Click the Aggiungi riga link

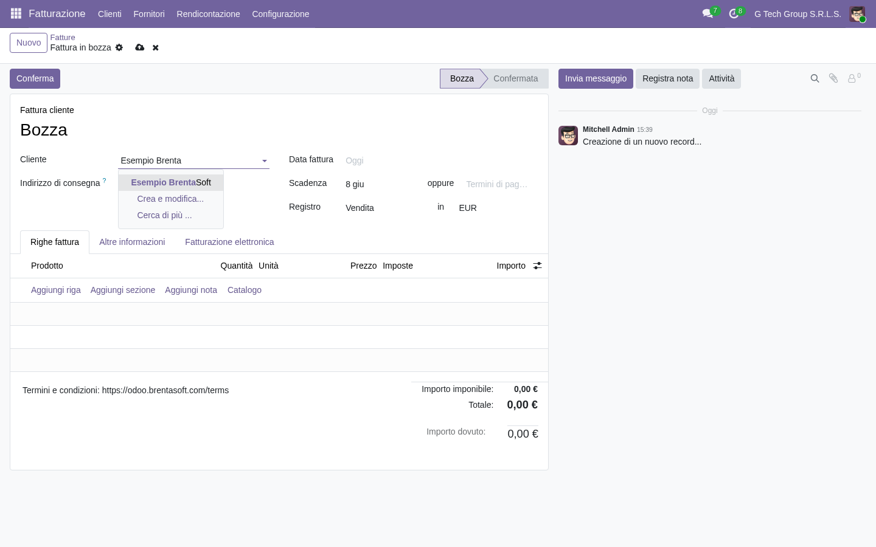coord(56,290)
